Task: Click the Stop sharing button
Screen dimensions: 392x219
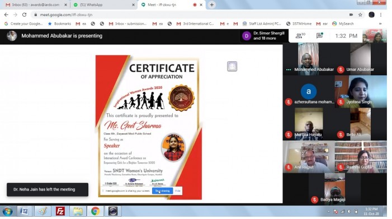Action: click(x=163, y=191)
